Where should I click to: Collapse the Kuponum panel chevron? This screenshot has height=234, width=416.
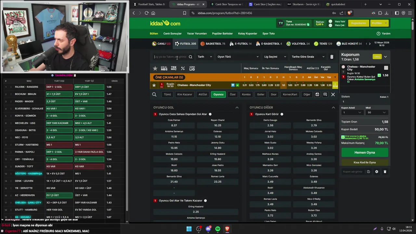[385, 57]
